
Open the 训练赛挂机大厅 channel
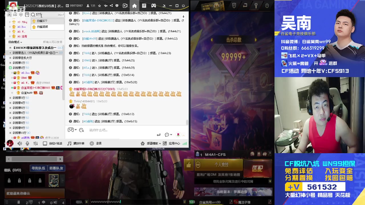(x=22, y=58)
